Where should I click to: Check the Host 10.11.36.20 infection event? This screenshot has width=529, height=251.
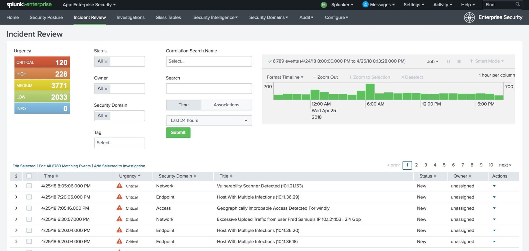coord(29,230)
